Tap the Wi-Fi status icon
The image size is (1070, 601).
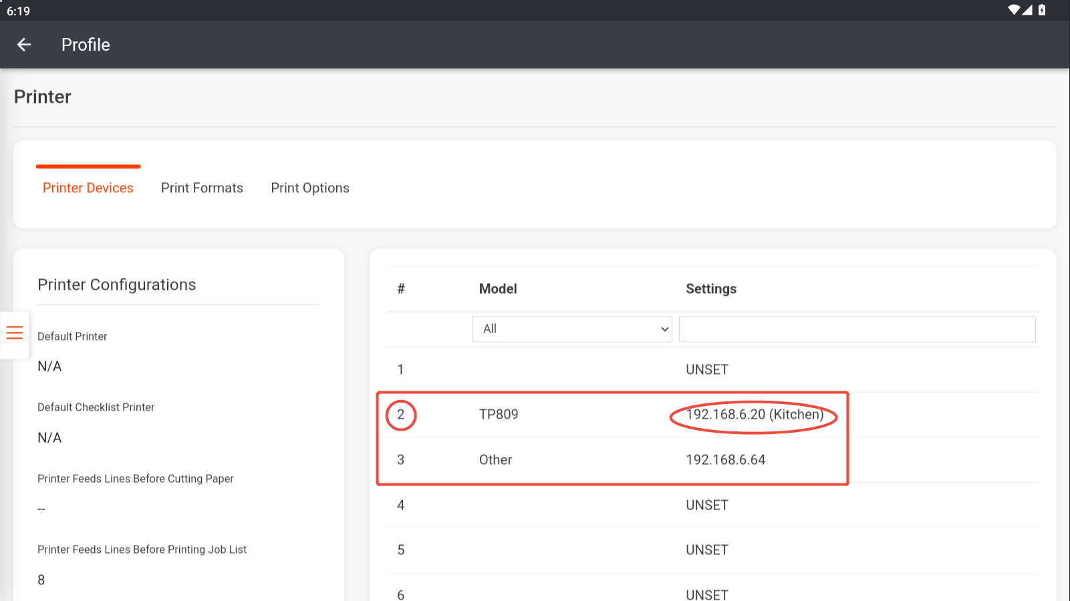[x=1014, y=10]
